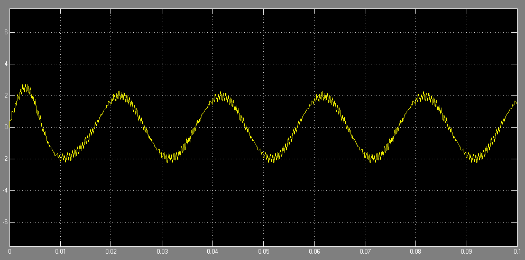Click the 0.06 time axis label

coord(314,251)
